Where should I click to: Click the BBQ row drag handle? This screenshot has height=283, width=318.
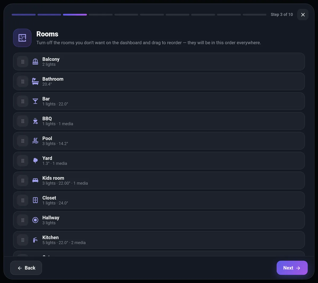click(23, 121)
